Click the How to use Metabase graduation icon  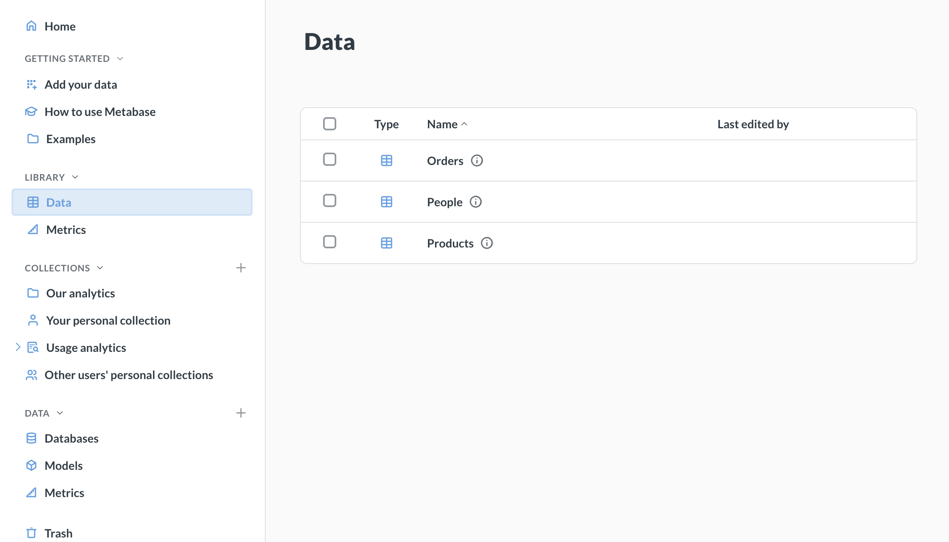(32, 111)
